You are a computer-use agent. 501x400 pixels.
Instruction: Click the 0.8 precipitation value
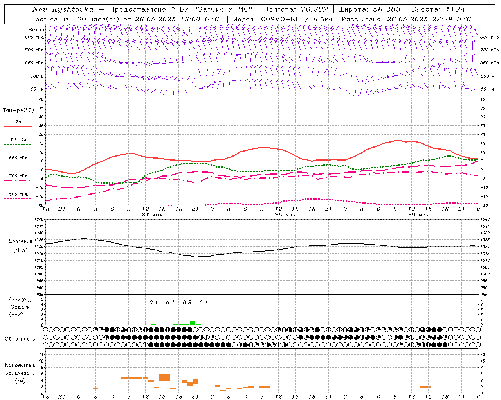click(187, 302)
